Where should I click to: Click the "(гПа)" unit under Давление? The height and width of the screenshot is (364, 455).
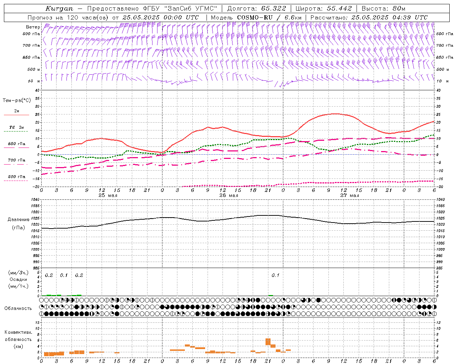coord(18,227)
